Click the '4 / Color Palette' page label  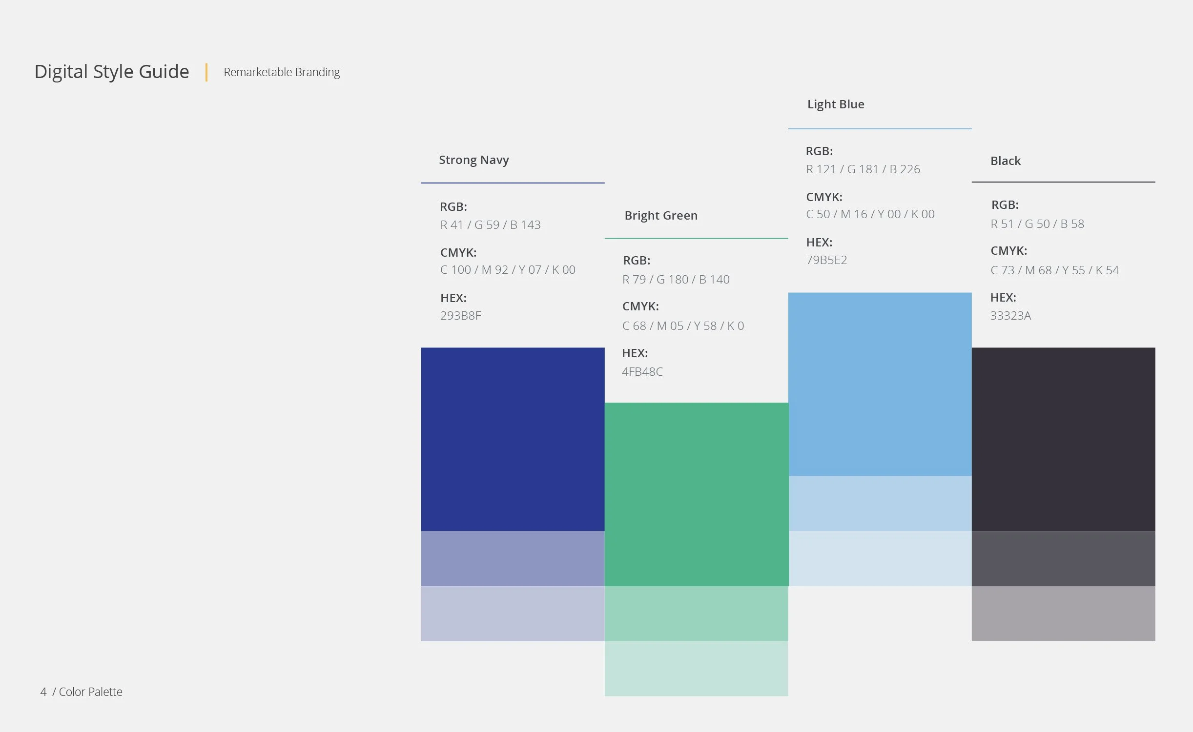[x=81, y=692]
